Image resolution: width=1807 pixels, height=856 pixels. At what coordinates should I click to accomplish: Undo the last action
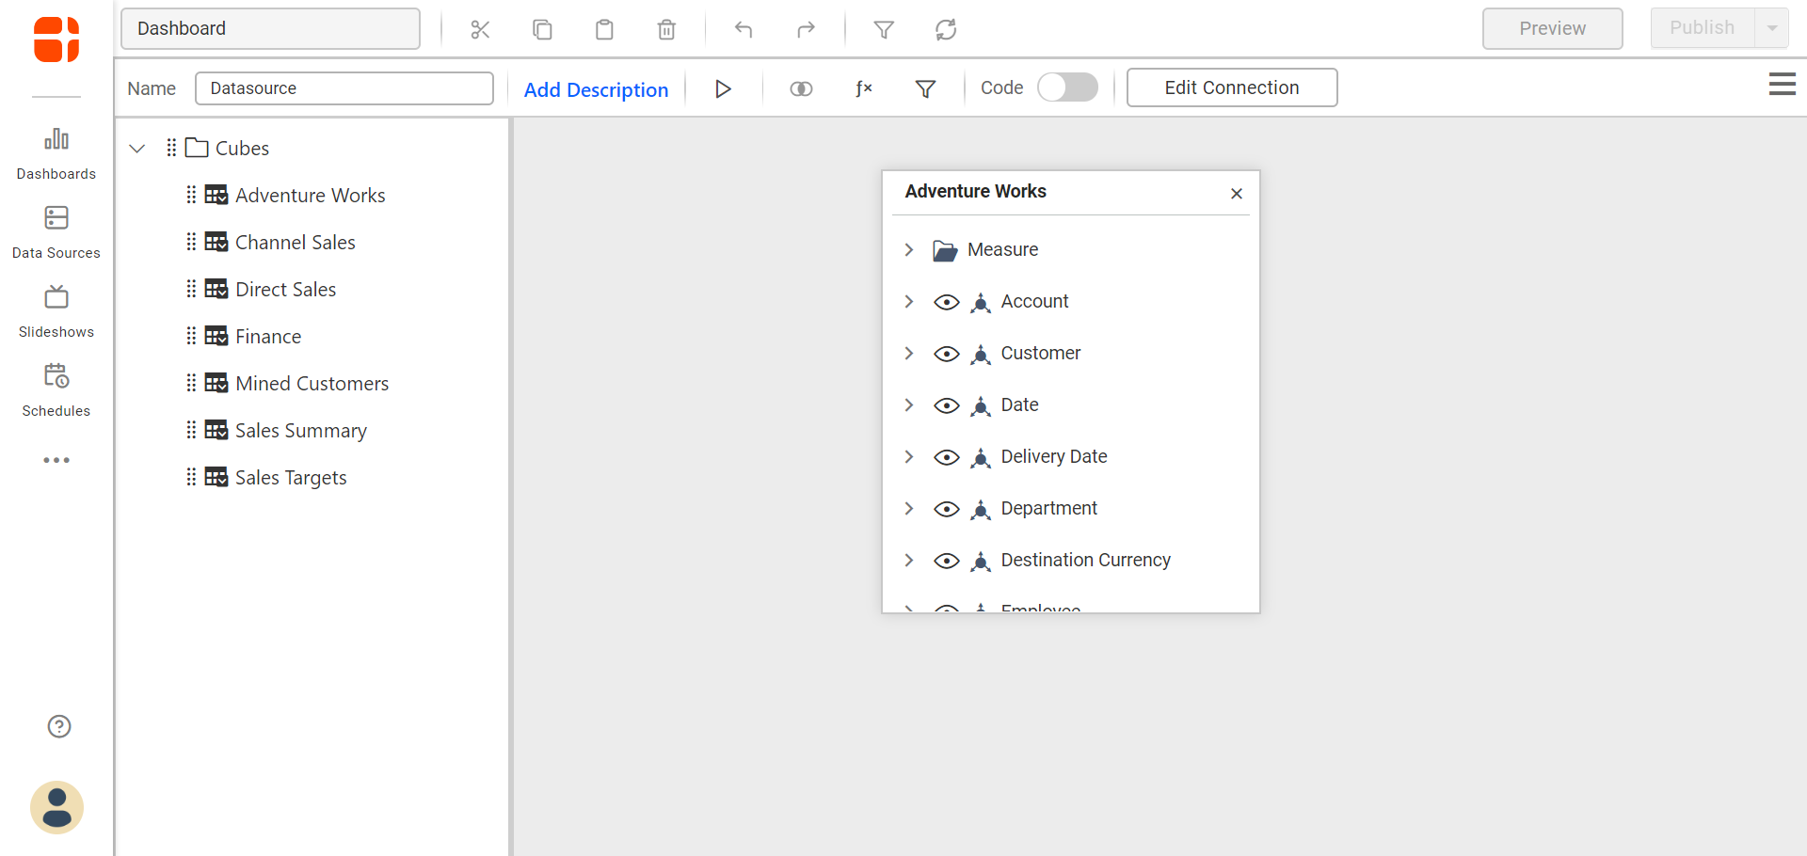[744, 30]
